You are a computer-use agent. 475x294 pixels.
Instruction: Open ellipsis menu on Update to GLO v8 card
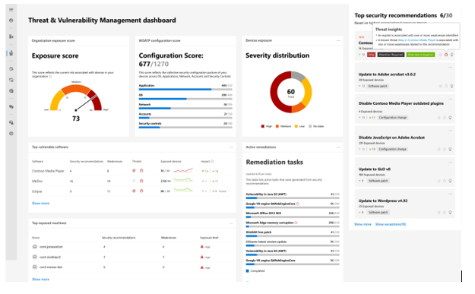[x=451, y=162]
